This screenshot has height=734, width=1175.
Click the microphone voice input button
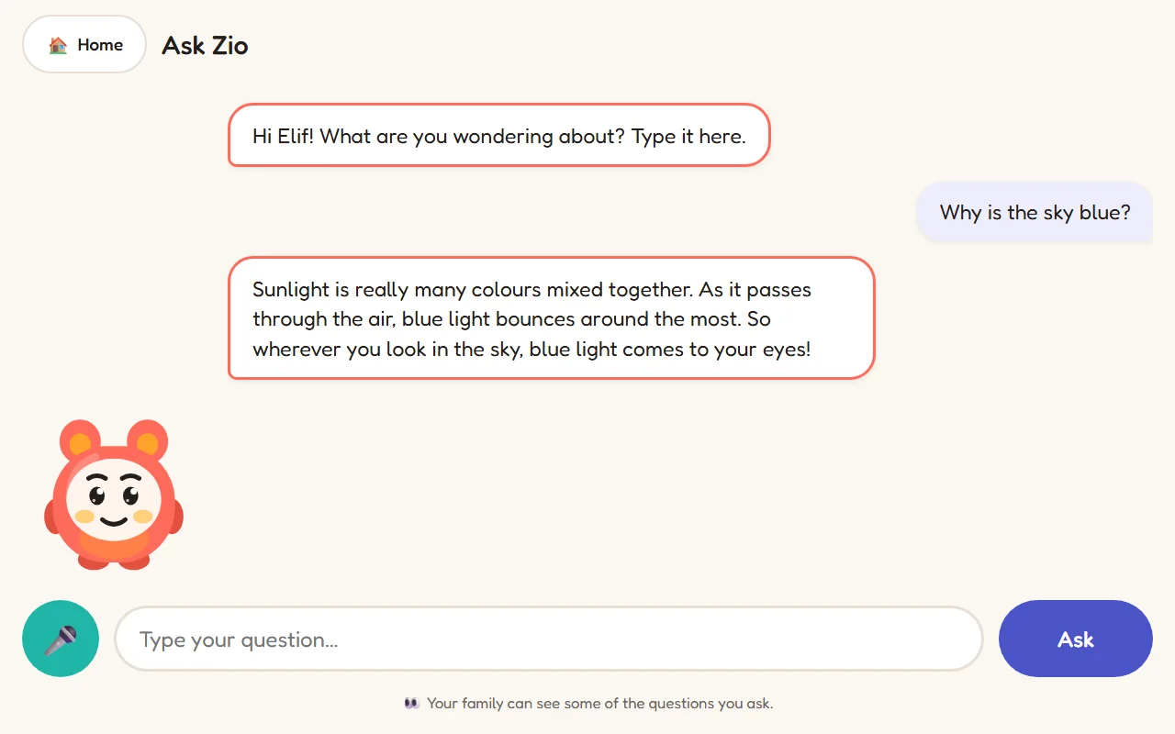61,639
